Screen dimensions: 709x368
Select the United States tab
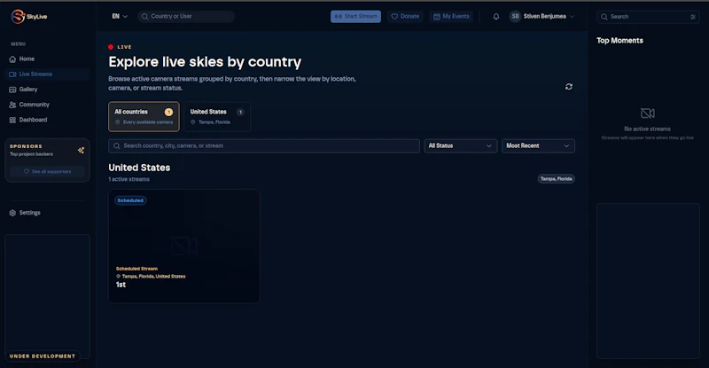(217, 116)
